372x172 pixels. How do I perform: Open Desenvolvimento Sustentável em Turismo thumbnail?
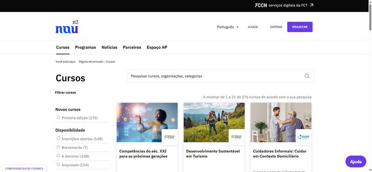[214, 122]
